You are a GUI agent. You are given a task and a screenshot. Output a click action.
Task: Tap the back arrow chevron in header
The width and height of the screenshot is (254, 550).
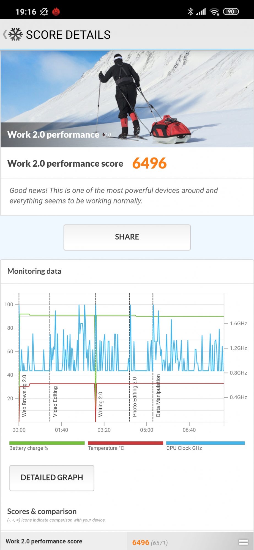pos(5,34)
